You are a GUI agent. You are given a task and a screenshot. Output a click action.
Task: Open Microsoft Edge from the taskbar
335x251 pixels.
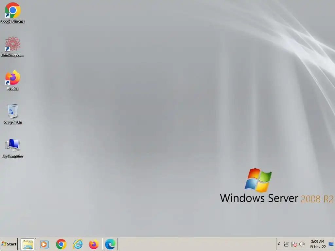click(110, 244)
